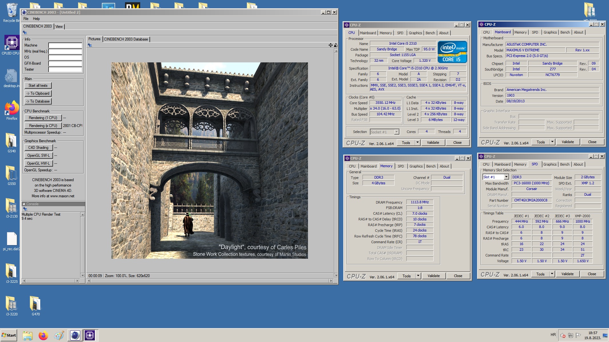This screenshot has width=609, height=342.
Task: Open the i3-2130 folder icon
Action: [11, 208]
